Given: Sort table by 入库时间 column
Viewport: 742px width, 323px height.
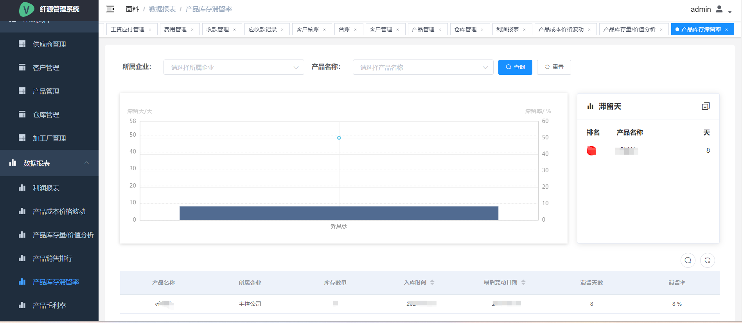Looking at the screenshot, I should (x=432, y=282).
